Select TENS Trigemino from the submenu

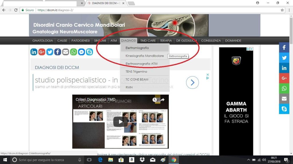tap(145, 71)
